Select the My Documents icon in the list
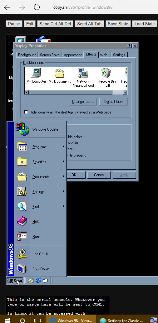 (x=60, y=76)
